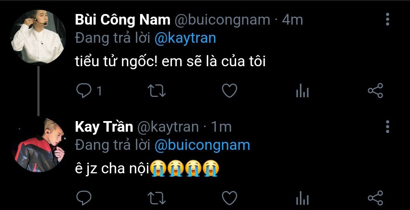The height and width of the screenshot is (210, 410).
Task: Share Bùi Công Nam's tweet
Action: click(x=375, y=91)
